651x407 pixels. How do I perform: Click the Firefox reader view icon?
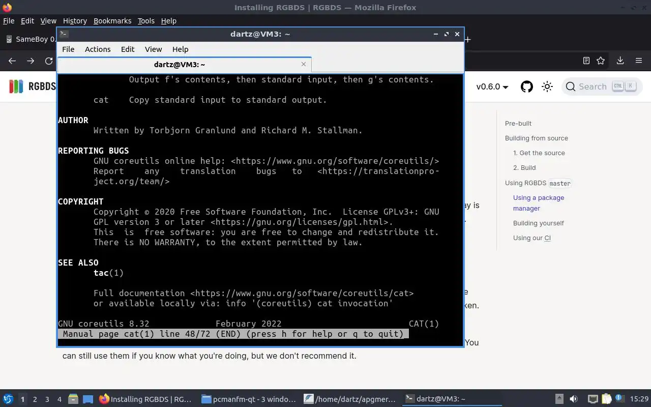coord(586,61)
